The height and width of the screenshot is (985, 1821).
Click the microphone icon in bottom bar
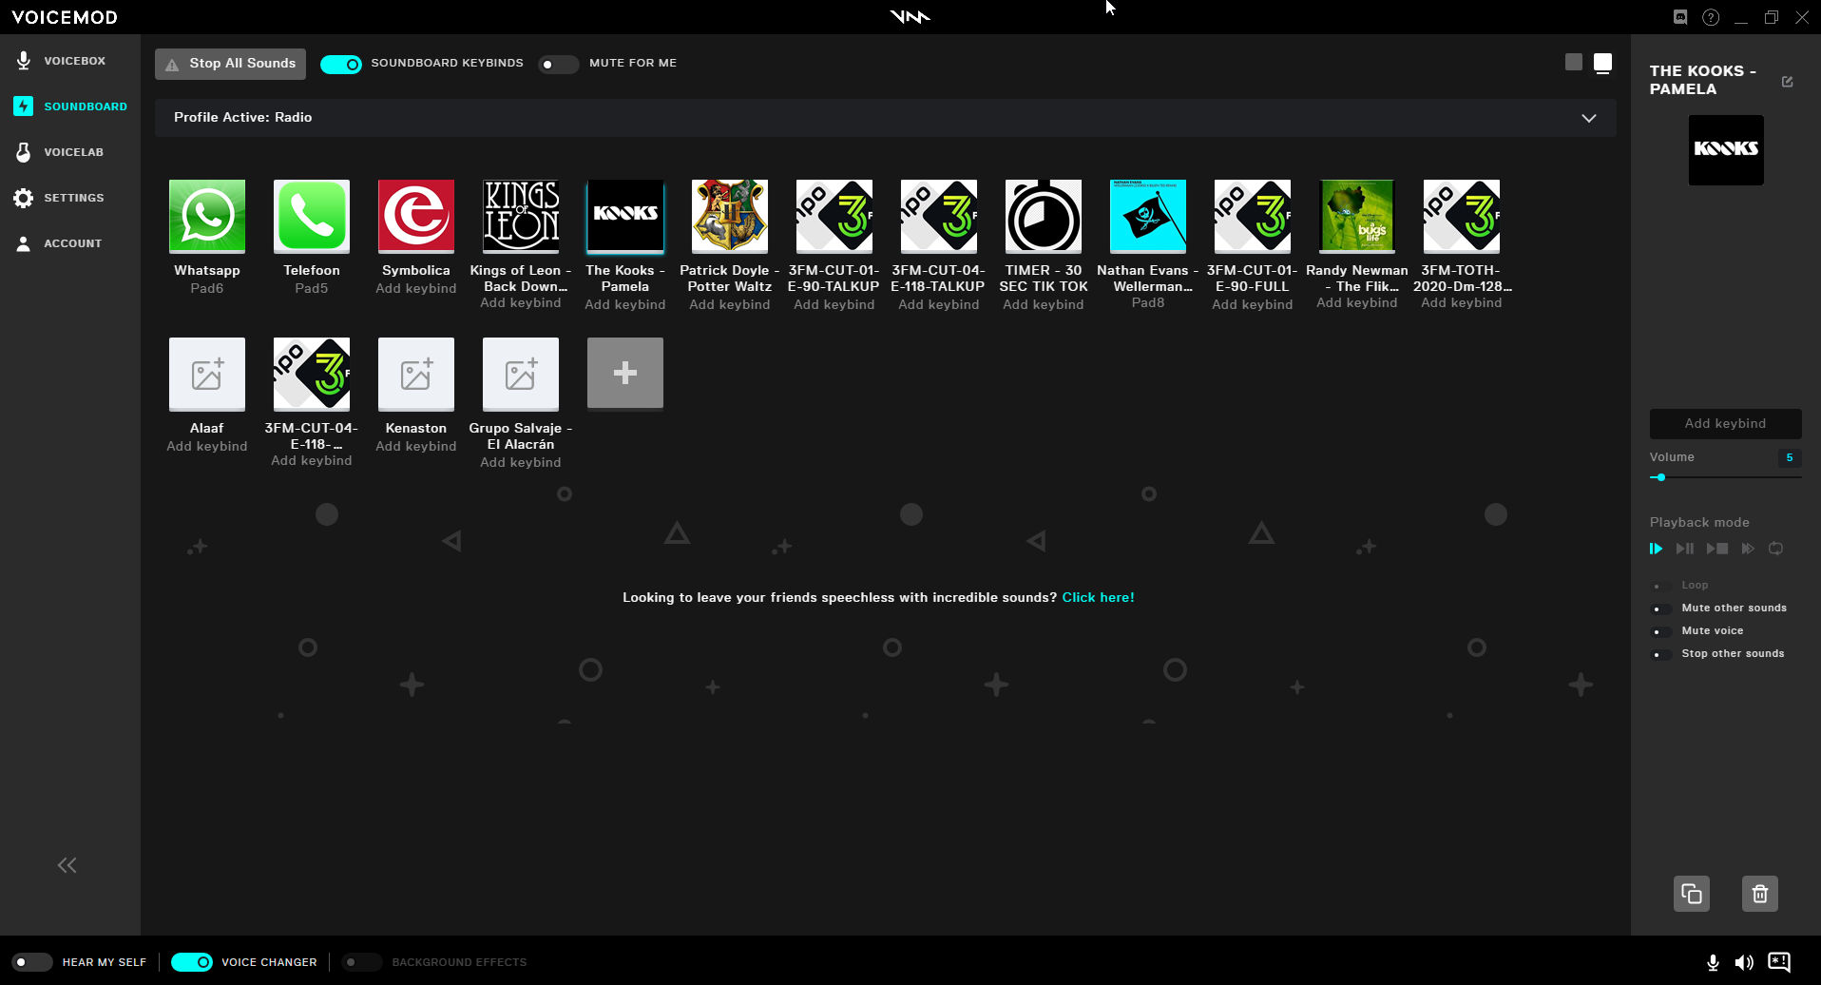[x=1713, y=962]
